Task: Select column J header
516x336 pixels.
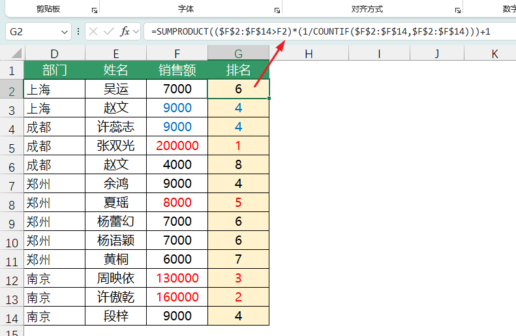Action: [x=437, y=53]
